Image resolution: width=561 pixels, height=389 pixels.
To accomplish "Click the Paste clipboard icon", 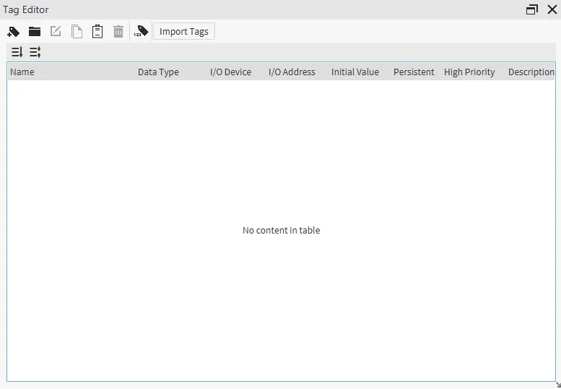I will coord(97,32).
